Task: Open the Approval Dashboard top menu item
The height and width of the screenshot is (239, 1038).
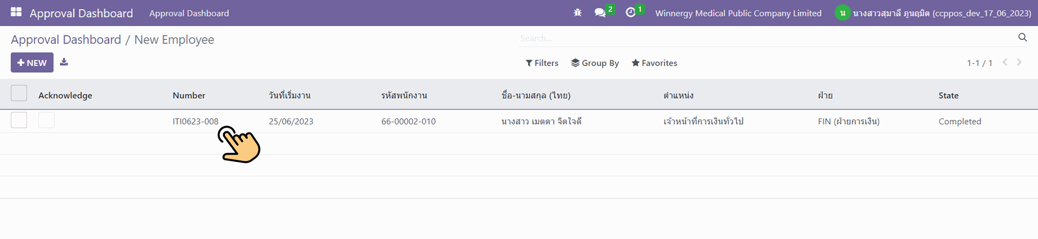Action: coord(189,13)
